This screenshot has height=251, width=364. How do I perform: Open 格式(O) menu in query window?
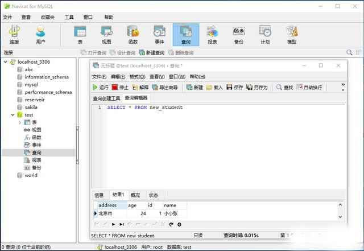pos(138,77)
